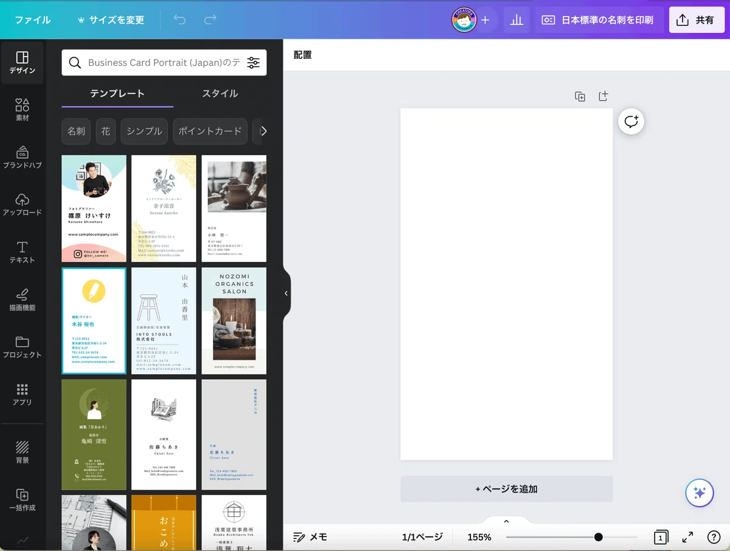
Task: Open search filter options icon
Action: (254, 63)
